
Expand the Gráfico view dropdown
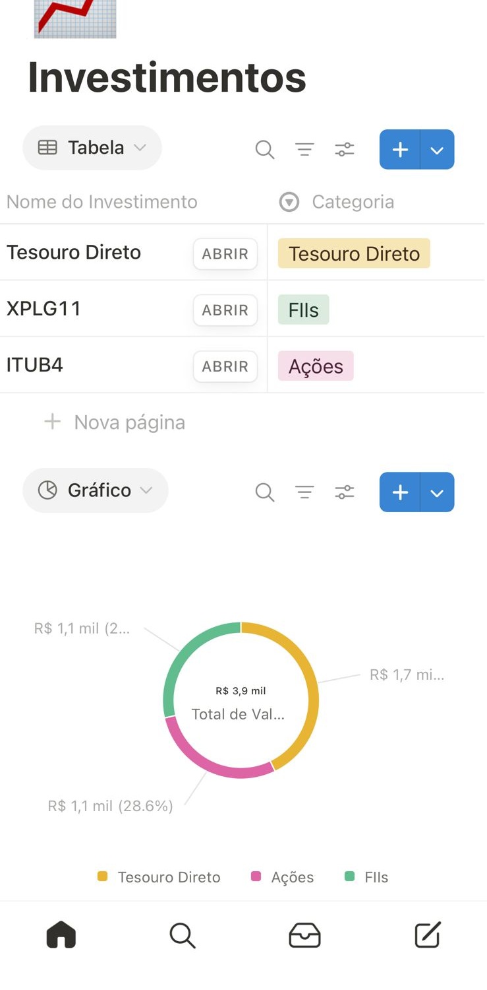click(x=96, y=490)
